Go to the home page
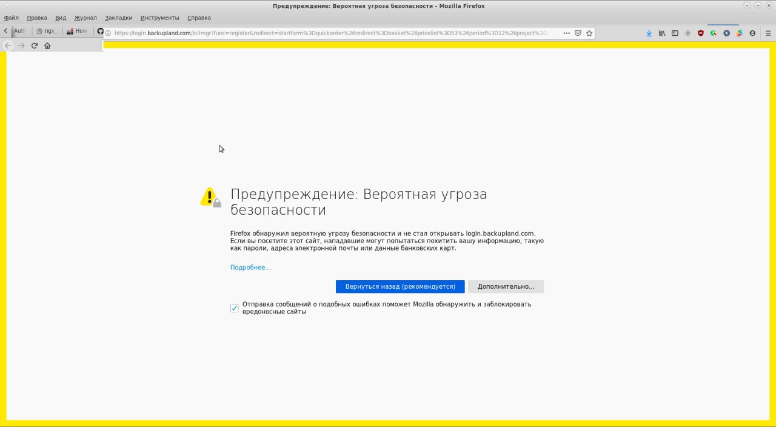The height and width of the screenshot is (427, 776). coord(47,45)
